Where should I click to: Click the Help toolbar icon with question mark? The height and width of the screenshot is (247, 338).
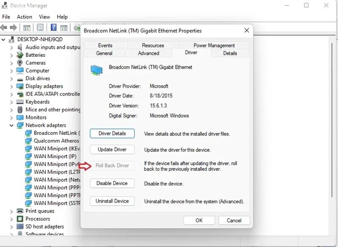[x=54, y=28]
